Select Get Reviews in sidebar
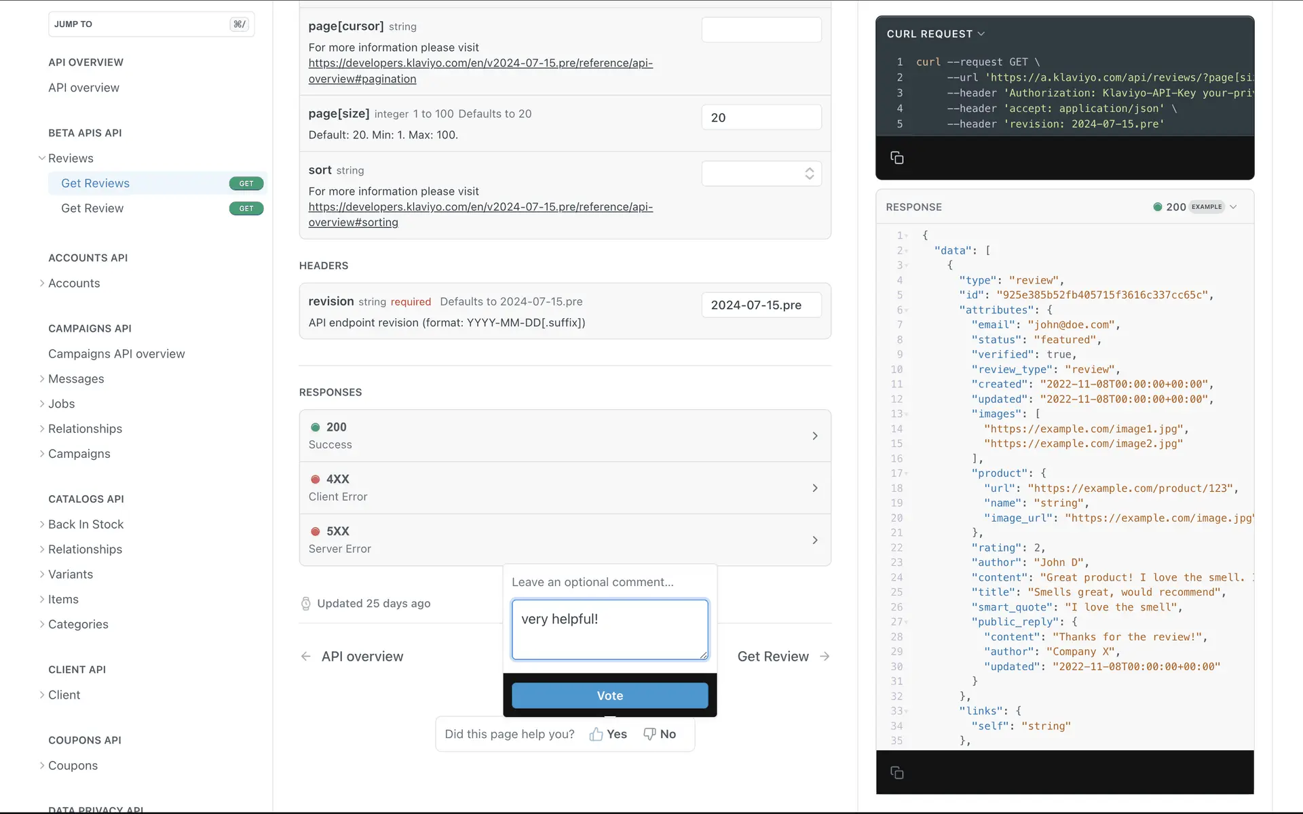The height and width of the screenshot is (814, 1303). point(95,183)
